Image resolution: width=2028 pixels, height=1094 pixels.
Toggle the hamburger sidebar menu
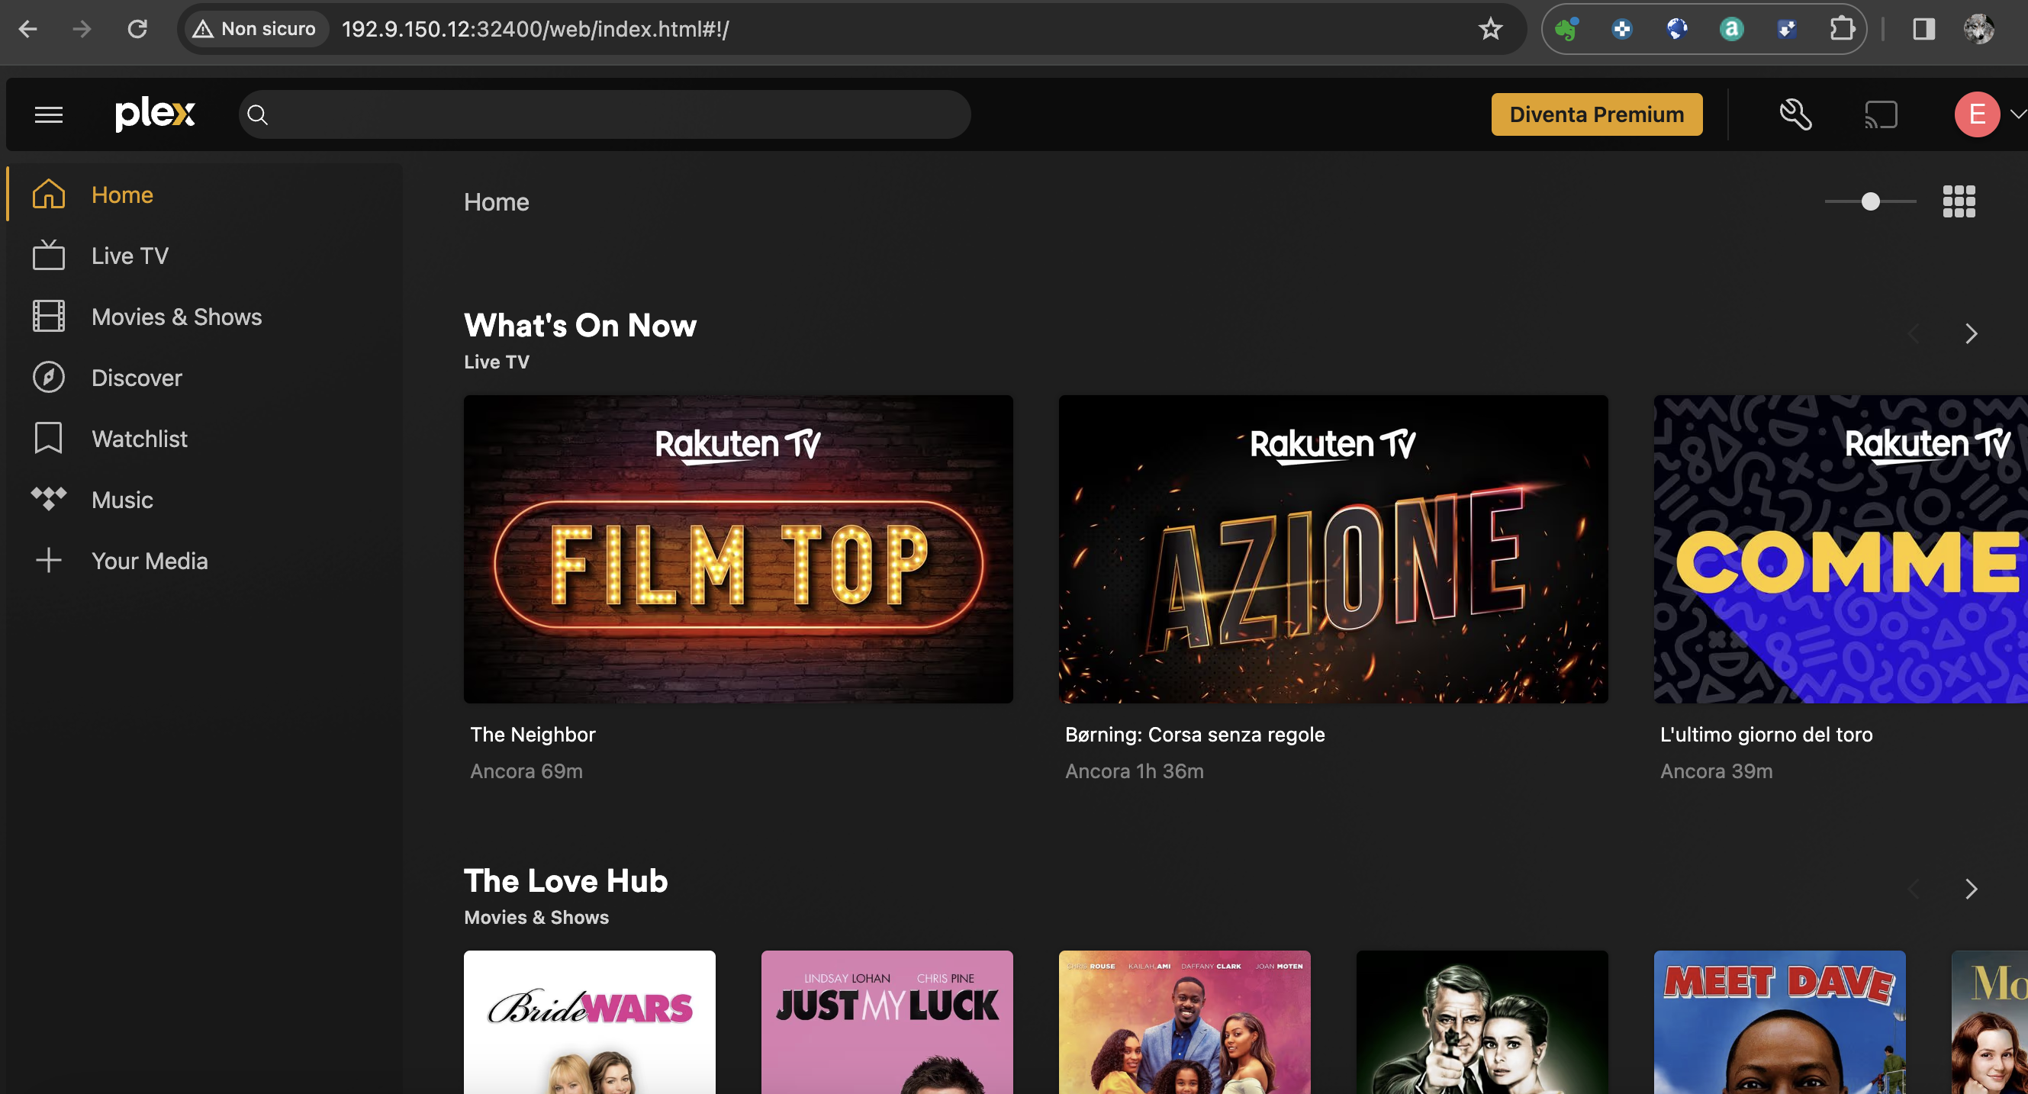pyautogui.click(x=49, y=115)
